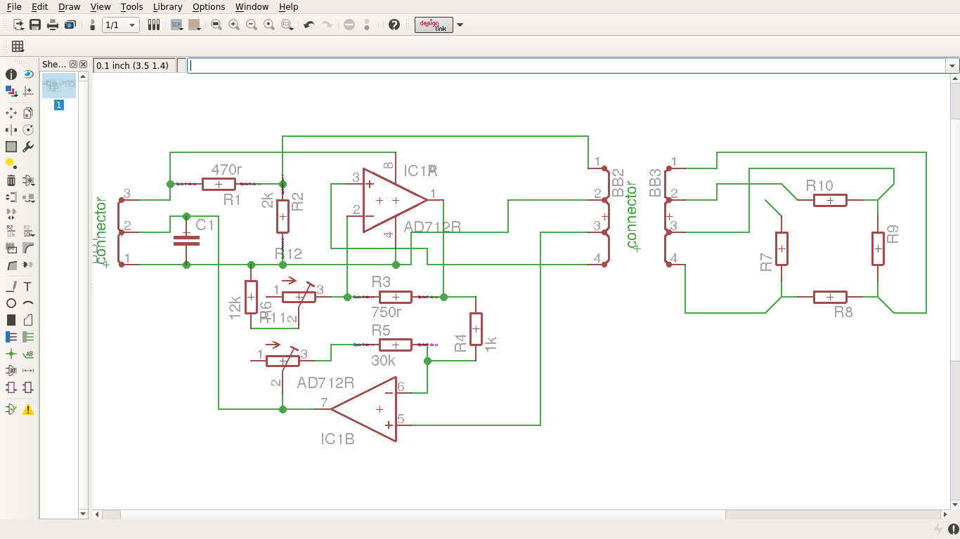Select the Bus tool
The width and height of the screenshot is (960, 539).
(x=11, y=337)
